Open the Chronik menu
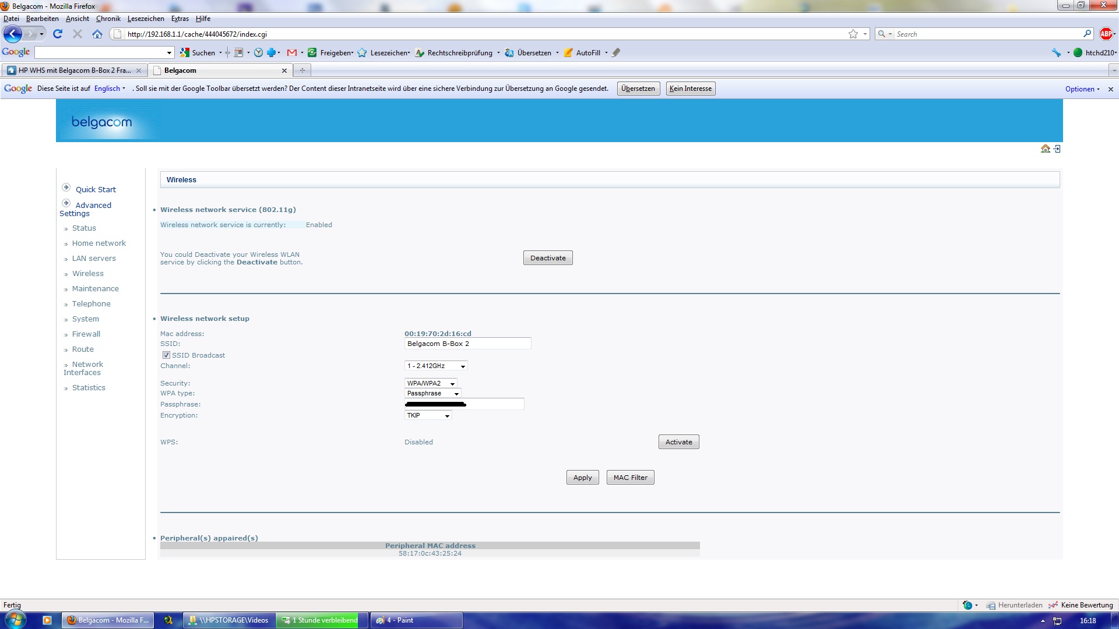Screen dimensions: 1119x629 tap(108, 19)
